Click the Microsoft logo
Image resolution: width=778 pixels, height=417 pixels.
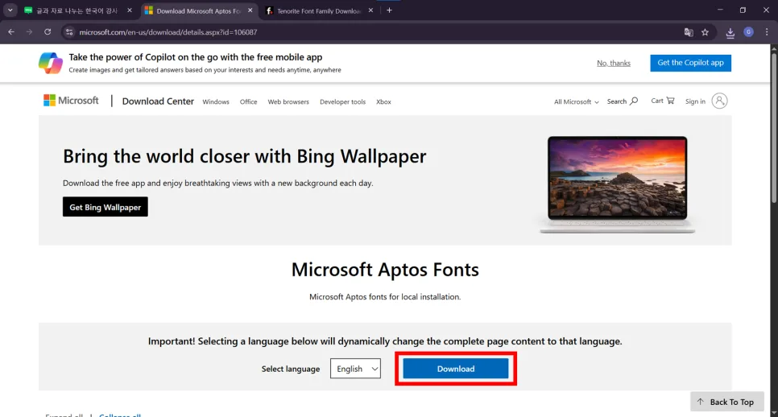click(x=71, y=101)
